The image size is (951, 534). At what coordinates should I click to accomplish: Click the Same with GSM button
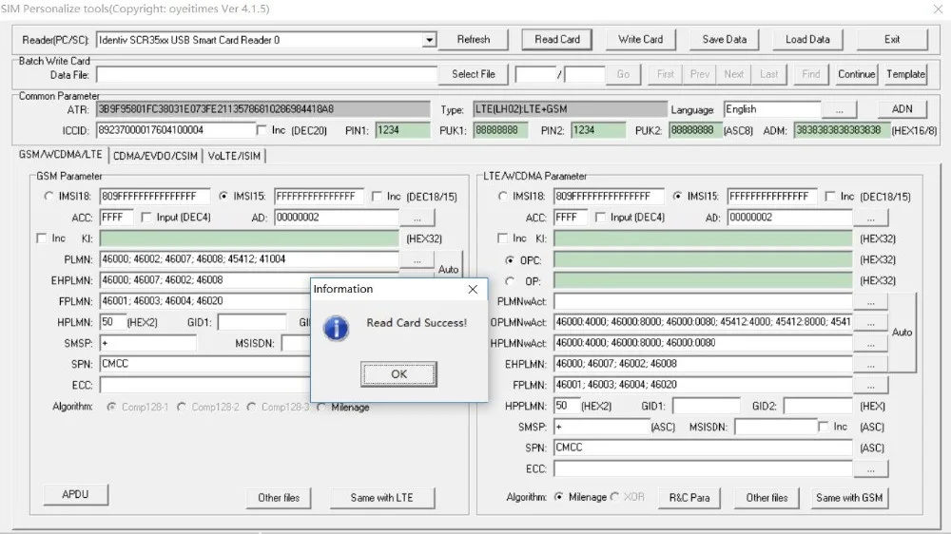[849, 498]
